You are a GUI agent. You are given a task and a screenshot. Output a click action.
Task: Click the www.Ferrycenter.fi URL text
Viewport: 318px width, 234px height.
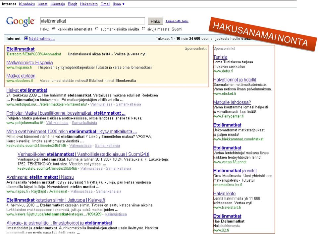click(228, 116)
